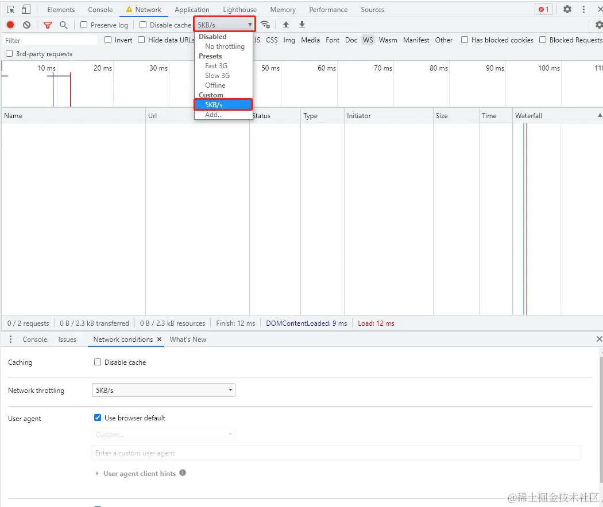Open the 5KB/s throttling dropdown in toolbar
This screenshot has width=603, height=507.
[x=225, y=25]
